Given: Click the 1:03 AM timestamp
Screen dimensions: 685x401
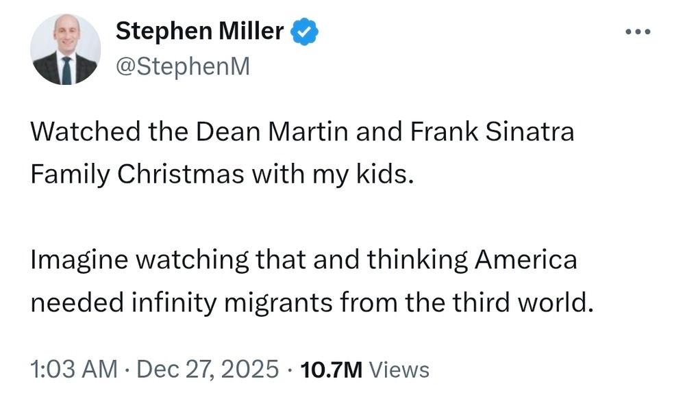Looking at the screenshot, I should point(74,370).
